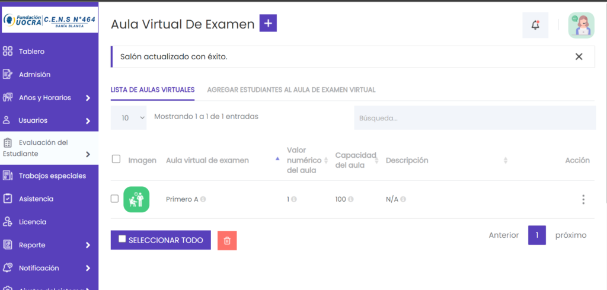Click the Notificación bell icon in sidebar
The image size is (607, 290).
pos(8,267)
